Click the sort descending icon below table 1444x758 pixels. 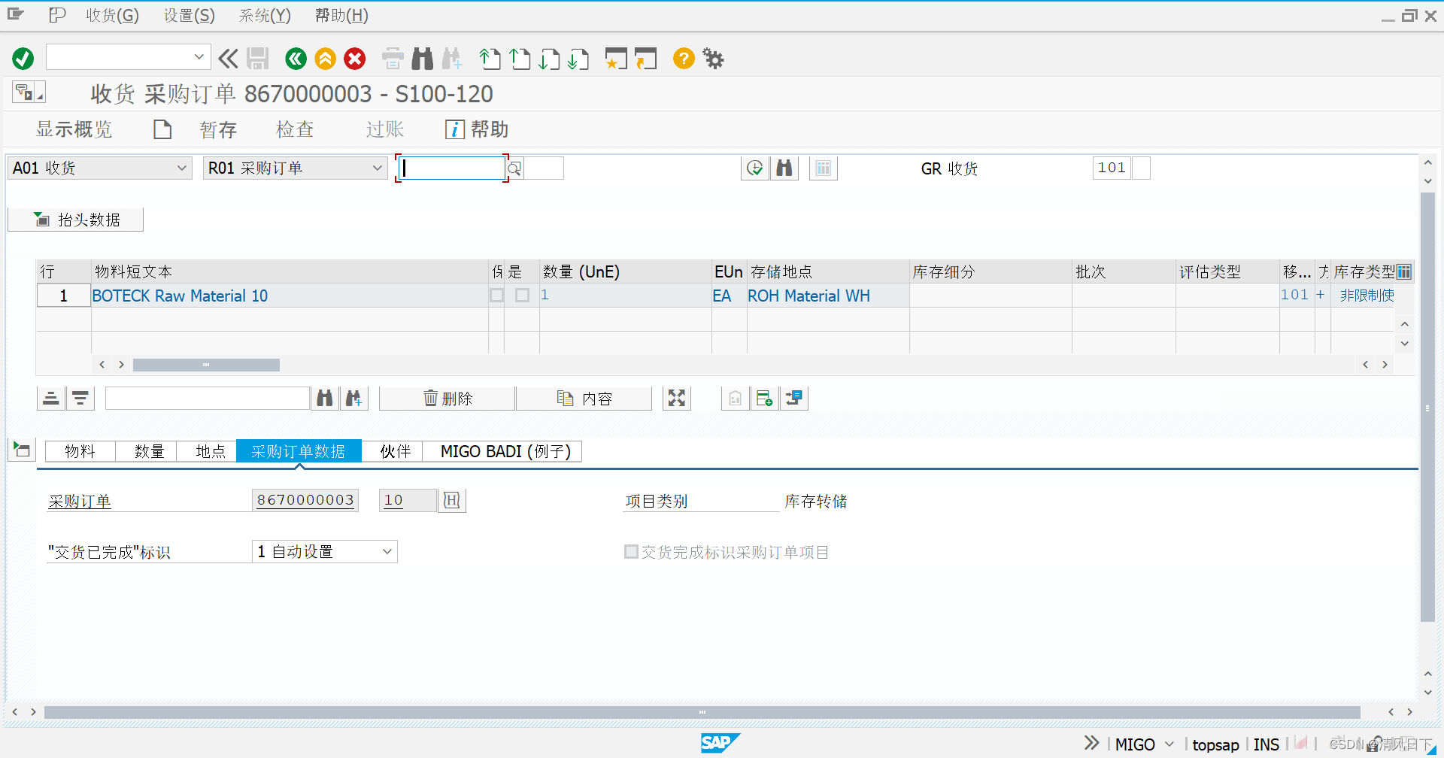pos(80,398)
